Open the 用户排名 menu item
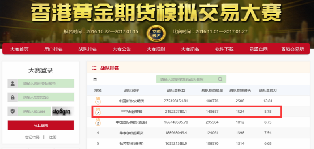Viewport: 314px width, 149px height. [x=53, y=49]
